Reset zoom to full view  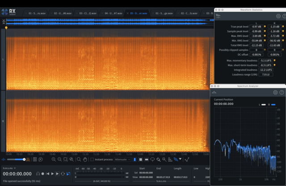(71, 160)
